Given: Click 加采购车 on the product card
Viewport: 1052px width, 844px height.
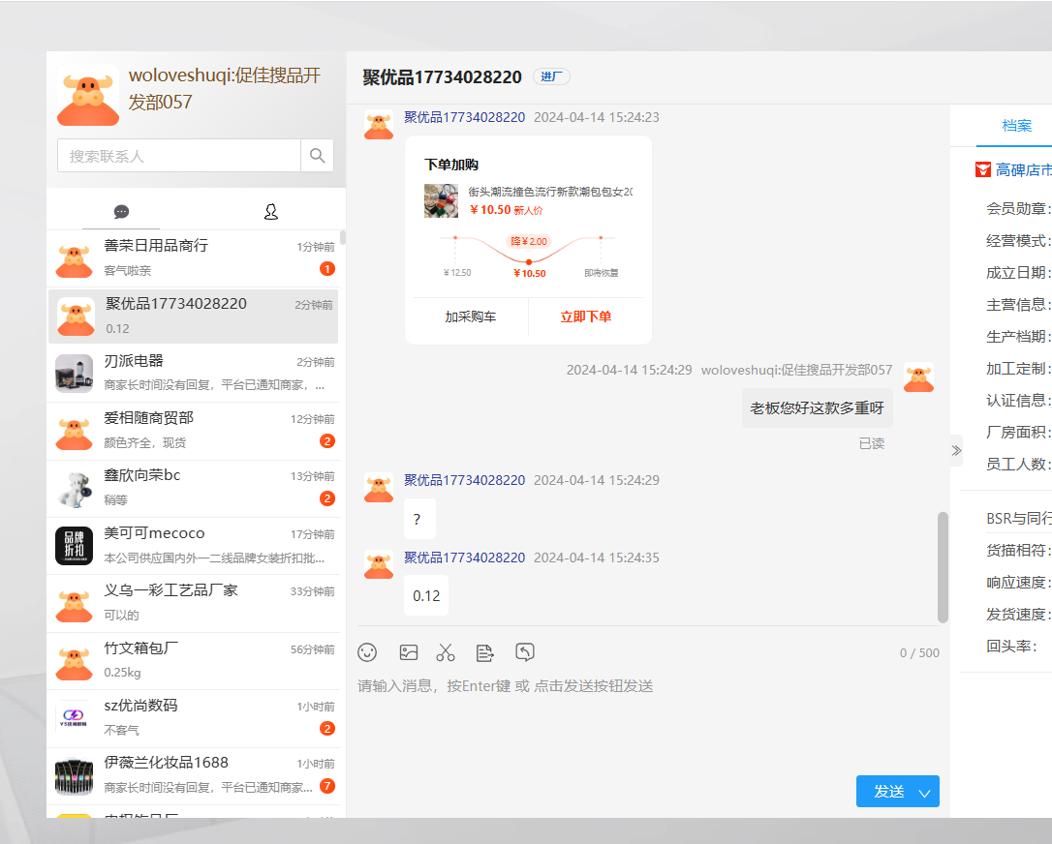Looking at the screenshot, I should pyautogui.click(x=471, y=316).
